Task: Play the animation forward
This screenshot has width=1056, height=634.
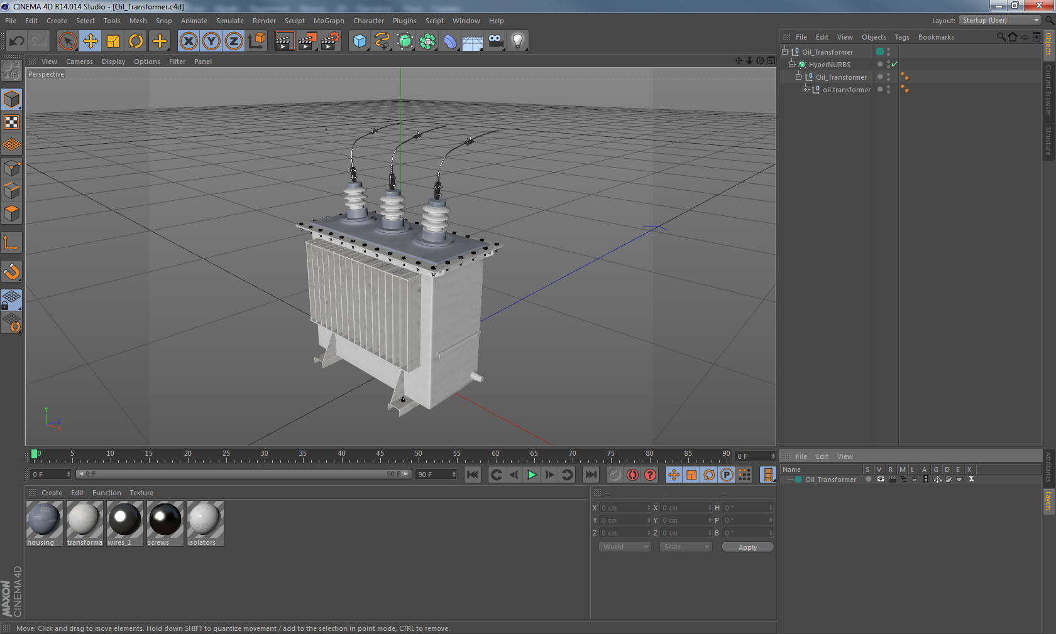Action: tap(532, 475)
